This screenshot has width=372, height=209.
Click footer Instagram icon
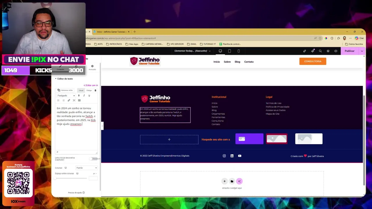[224, 156]
